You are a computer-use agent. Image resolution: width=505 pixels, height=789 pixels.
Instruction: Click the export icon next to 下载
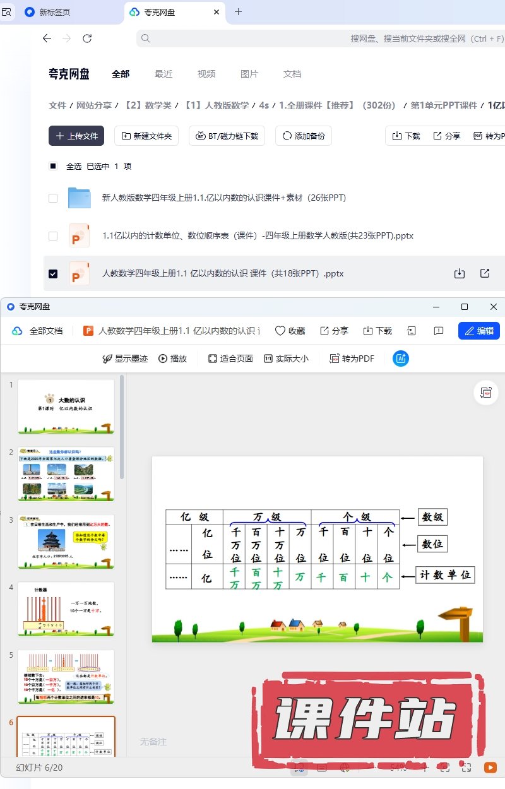point(412,331)
